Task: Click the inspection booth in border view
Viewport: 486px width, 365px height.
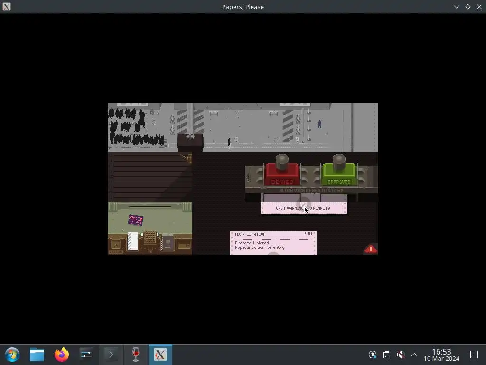Action: pos(190,141)
